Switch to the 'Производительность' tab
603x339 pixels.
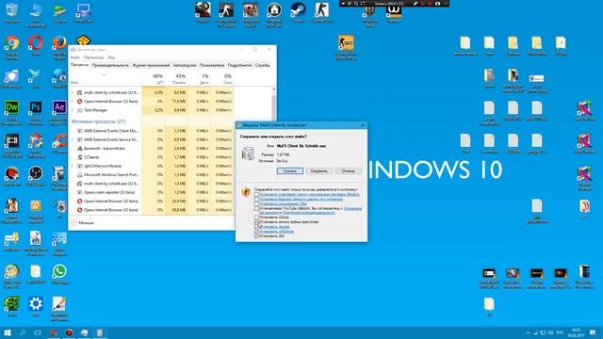pos(110,65)
